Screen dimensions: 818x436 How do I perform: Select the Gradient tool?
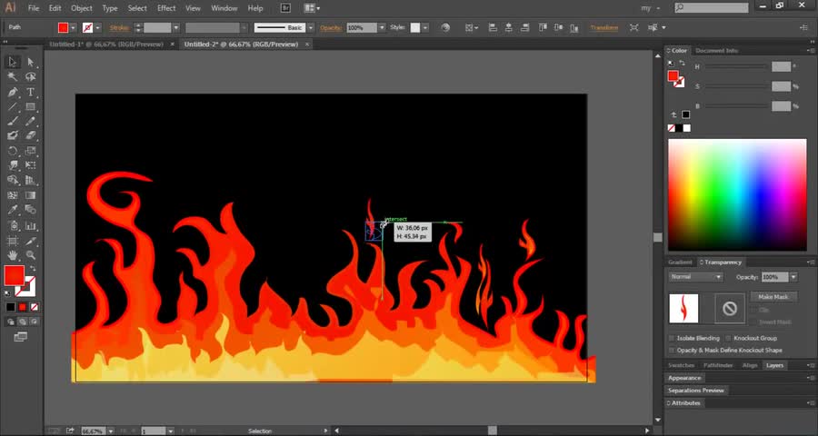[30, 195]
